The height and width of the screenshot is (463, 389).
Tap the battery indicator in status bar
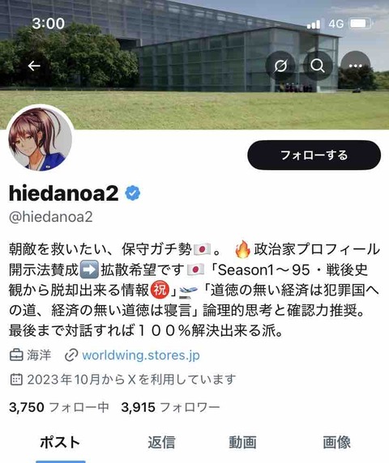click(x=361, y=23)
